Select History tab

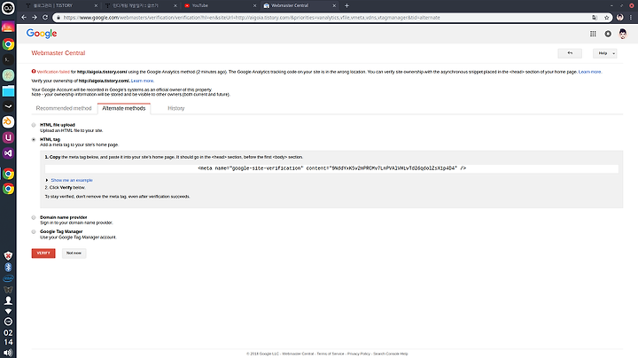[175, 108]
